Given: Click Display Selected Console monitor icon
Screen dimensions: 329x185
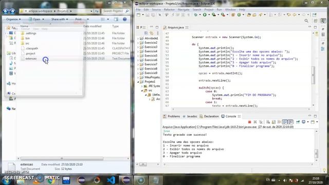Looking at the screenshot, I should [x=303, y=122].
